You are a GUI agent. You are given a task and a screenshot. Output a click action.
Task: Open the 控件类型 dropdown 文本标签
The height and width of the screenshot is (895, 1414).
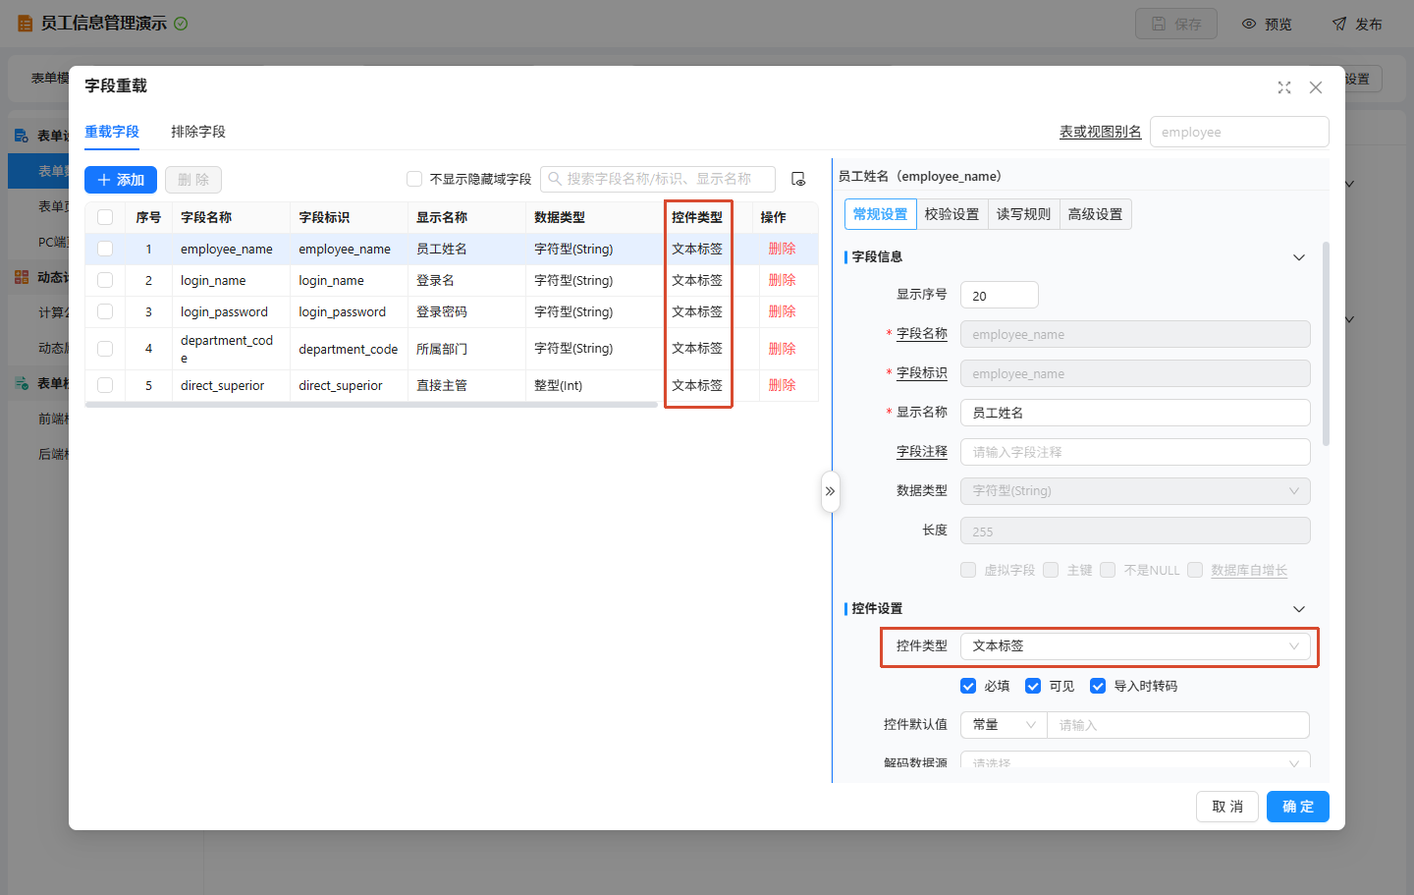click(1135, 646)
